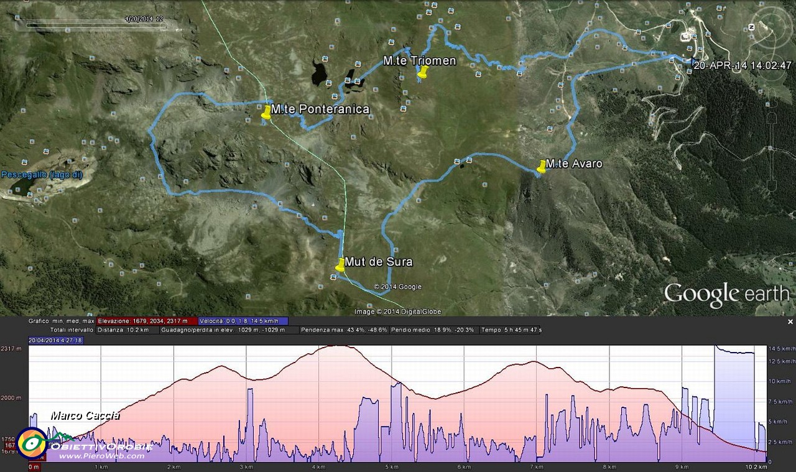Select the Mut de Sura yellow pushpin
Screen dimensions: 796x472
[x=340, y=266]
